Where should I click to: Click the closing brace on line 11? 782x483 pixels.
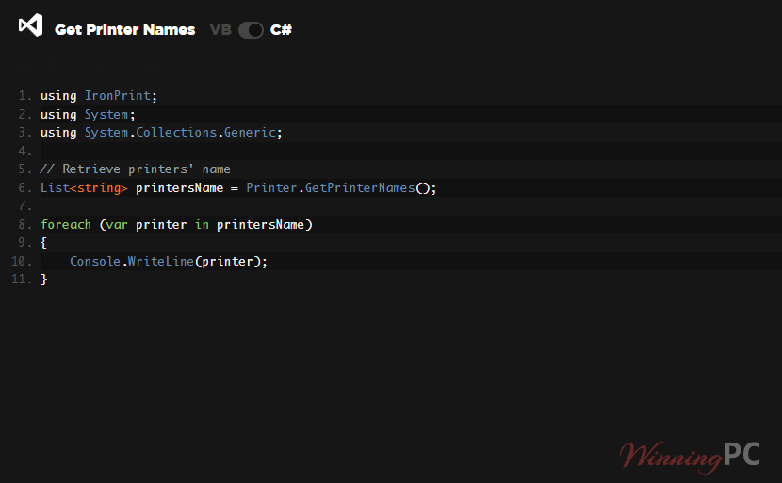43,279
